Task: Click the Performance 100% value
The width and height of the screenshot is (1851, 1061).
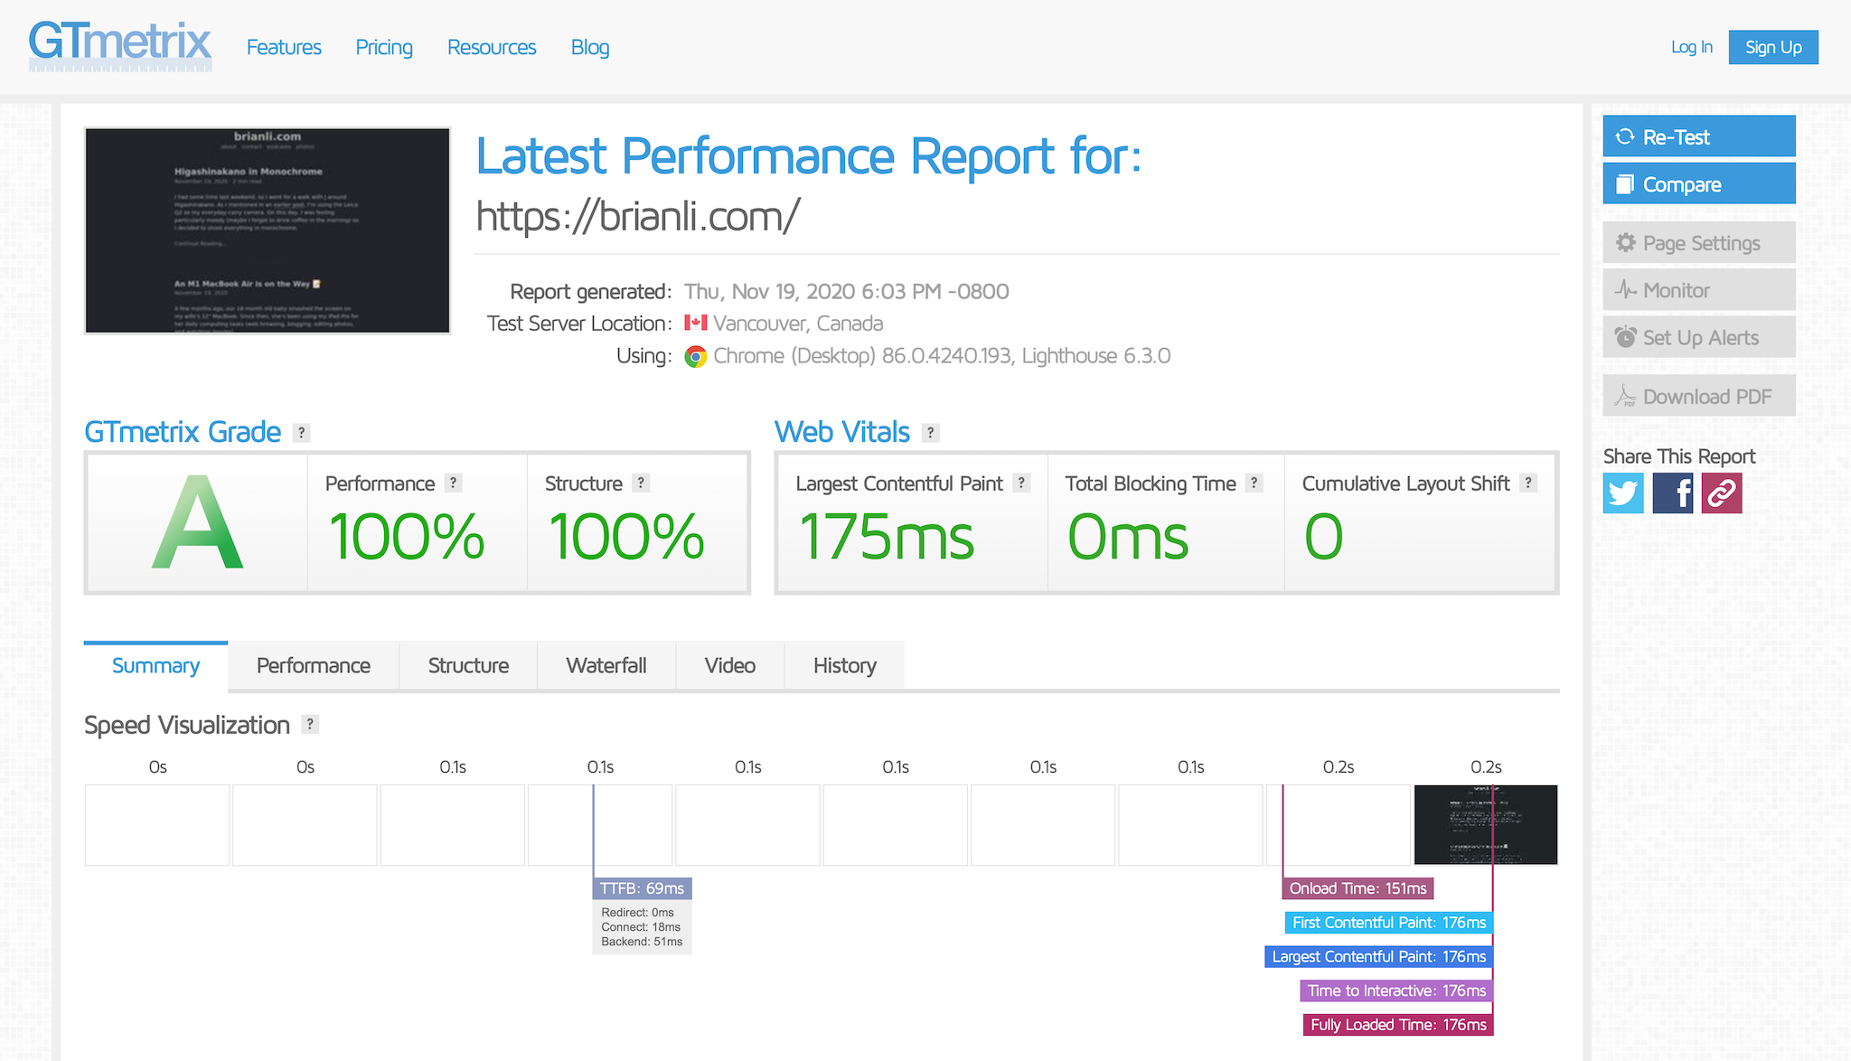Action: [x=406, y=537]
